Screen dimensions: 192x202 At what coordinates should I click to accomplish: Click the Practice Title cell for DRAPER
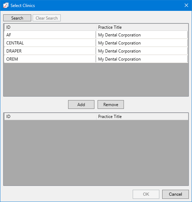click(142, 51)
